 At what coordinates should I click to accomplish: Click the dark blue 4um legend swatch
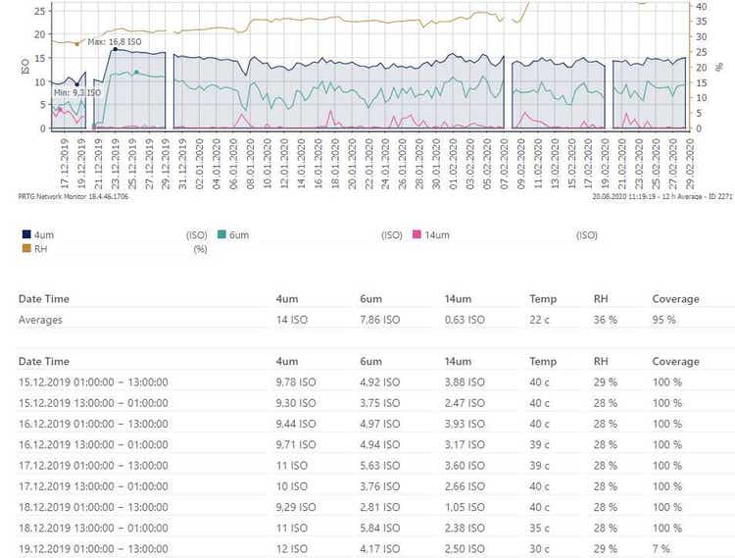point(25,235)
